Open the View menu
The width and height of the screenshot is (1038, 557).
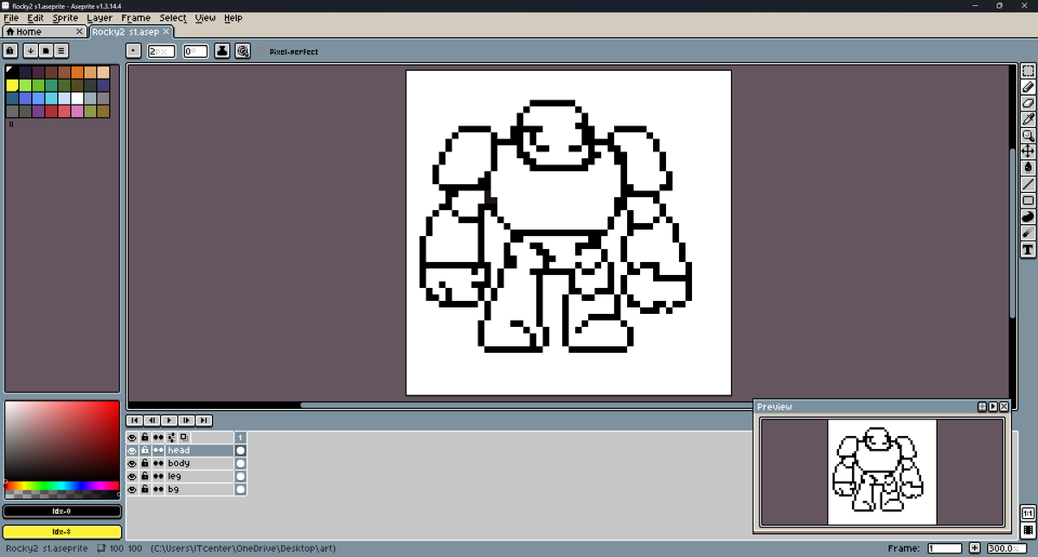pyautogui.click(x=206, y=17)
